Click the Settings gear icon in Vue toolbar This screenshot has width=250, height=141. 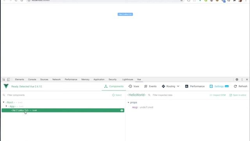211,86
